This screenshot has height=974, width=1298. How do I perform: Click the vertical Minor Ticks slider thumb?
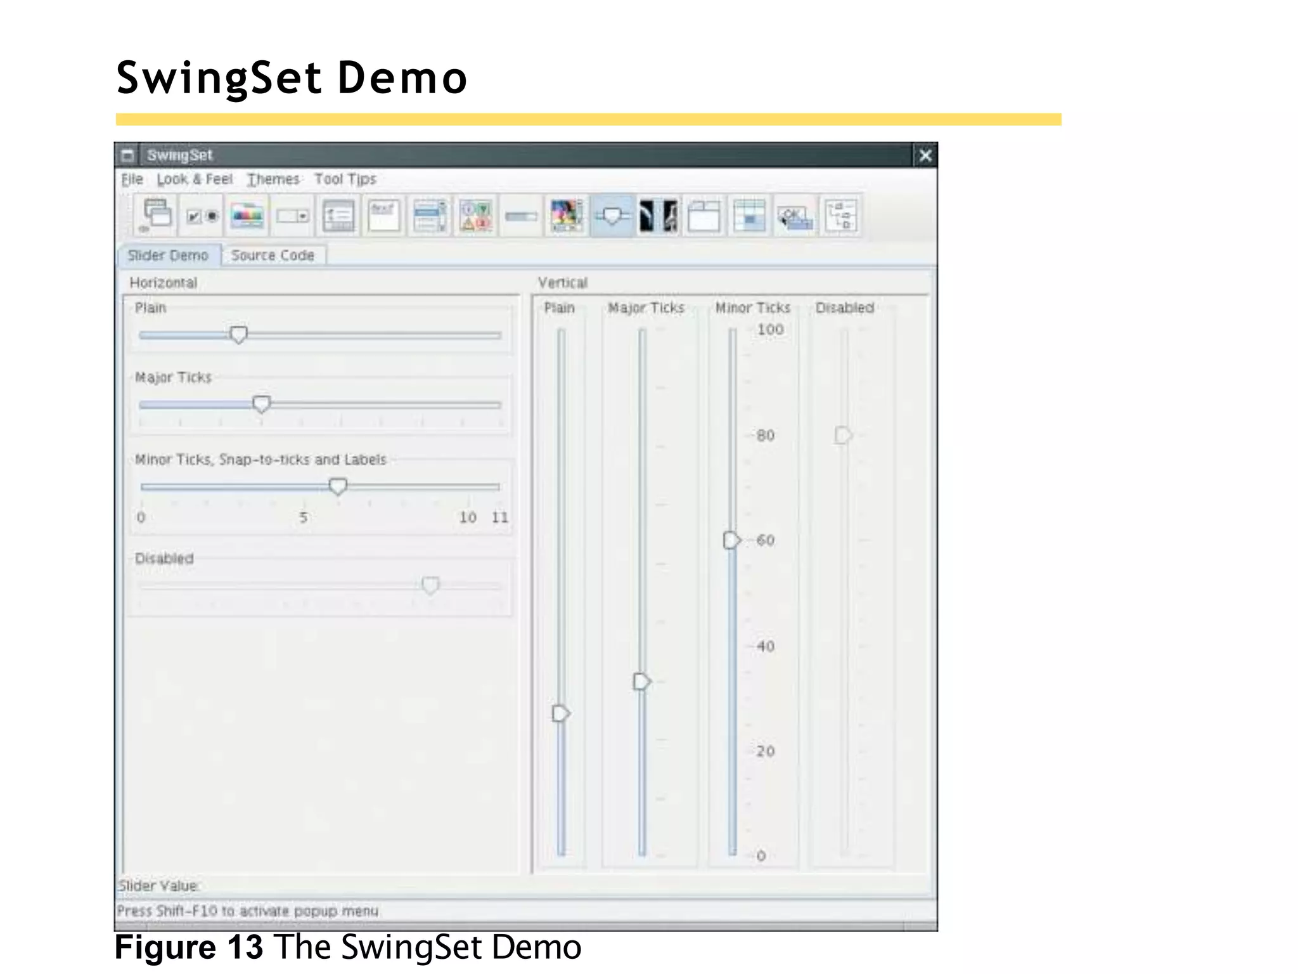[731, 540]
